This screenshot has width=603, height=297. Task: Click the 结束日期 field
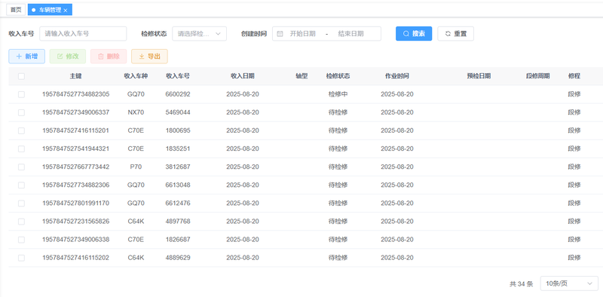coord(350,34)
